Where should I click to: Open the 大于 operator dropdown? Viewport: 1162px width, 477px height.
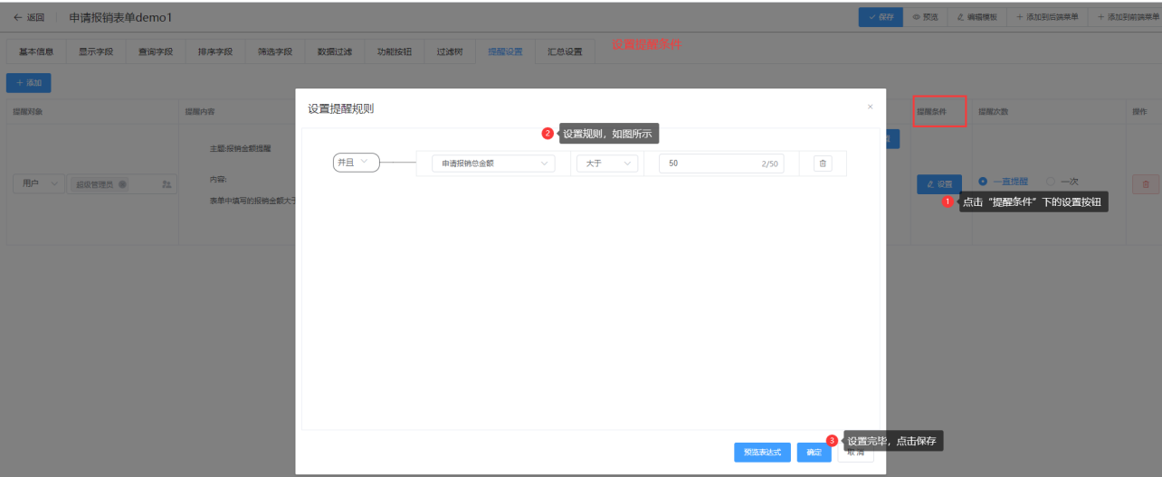(x=606, y=164)
